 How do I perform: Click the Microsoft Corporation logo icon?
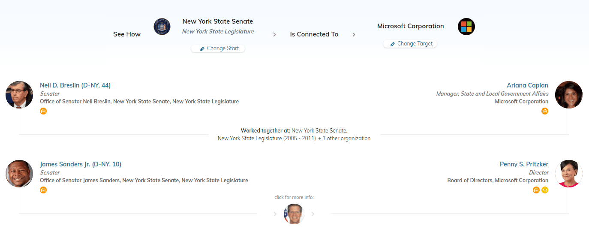pyautogui.click(x=466, y=27)
